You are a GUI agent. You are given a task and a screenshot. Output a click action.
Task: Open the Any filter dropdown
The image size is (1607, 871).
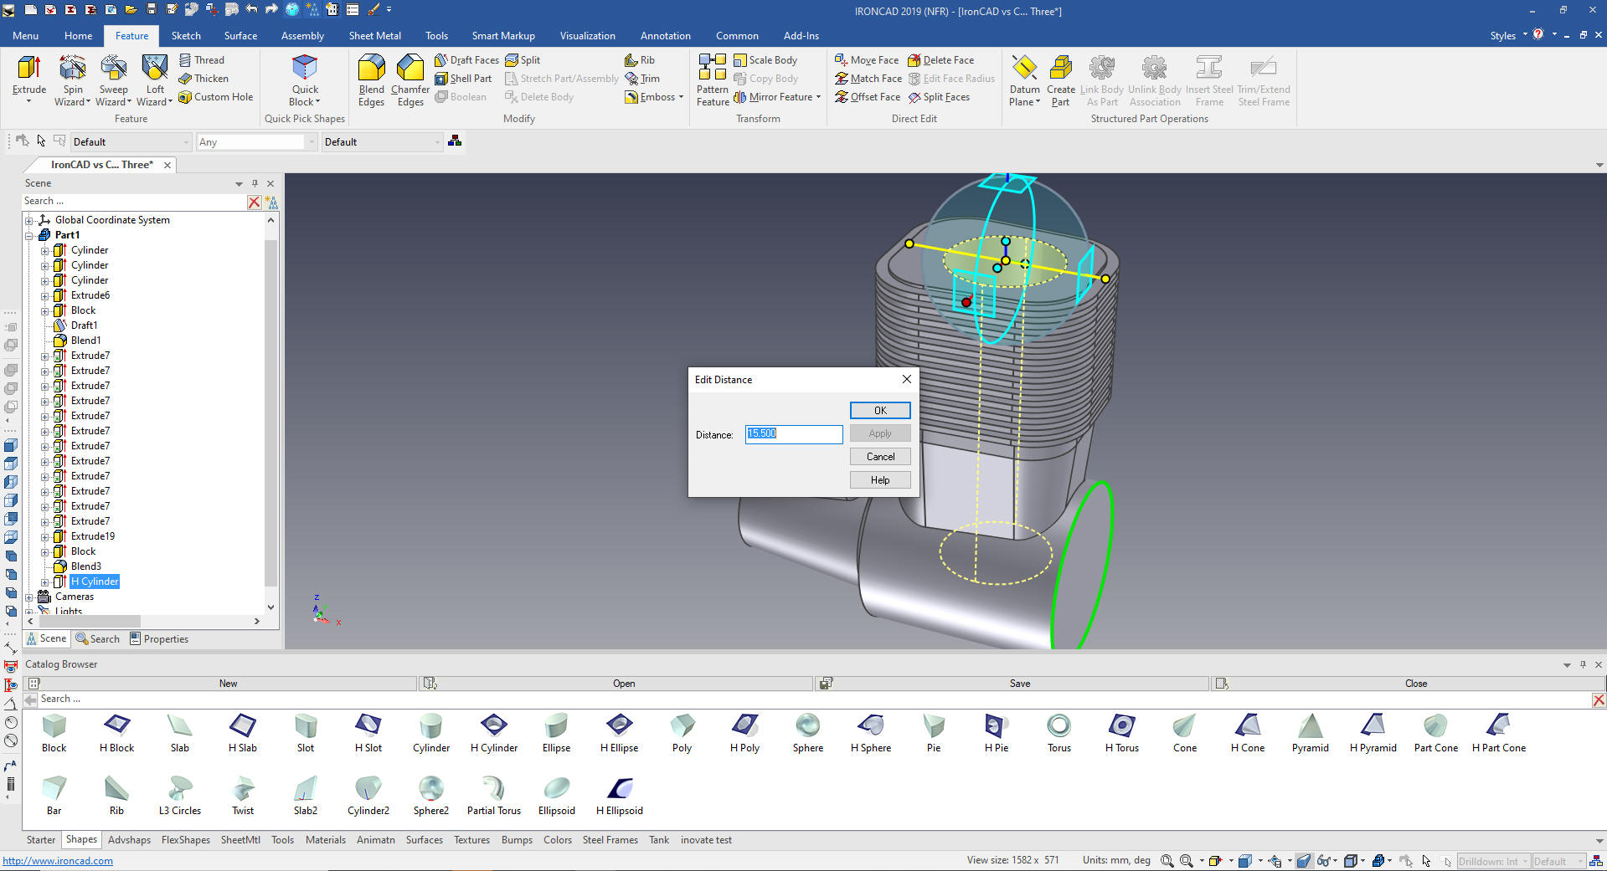point(312,142)
